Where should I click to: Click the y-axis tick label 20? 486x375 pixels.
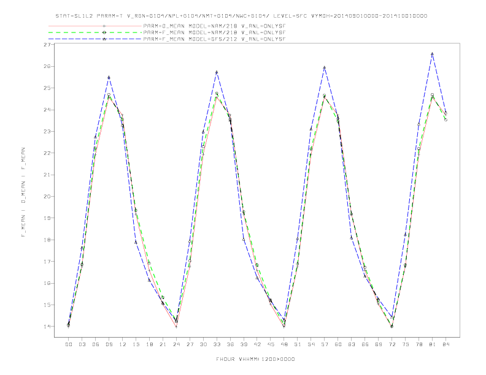click(47, 197)
